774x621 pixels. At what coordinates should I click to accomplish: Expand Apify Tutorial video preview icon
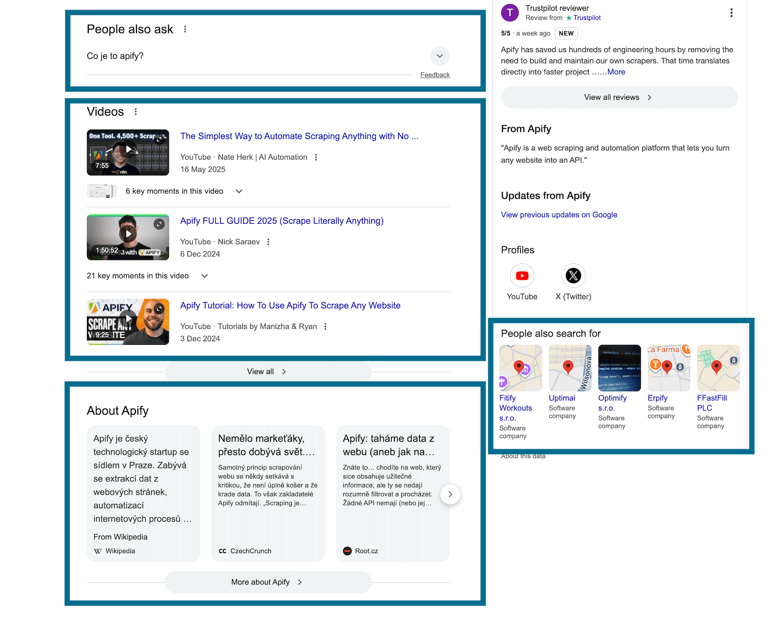tap(159, 309)
